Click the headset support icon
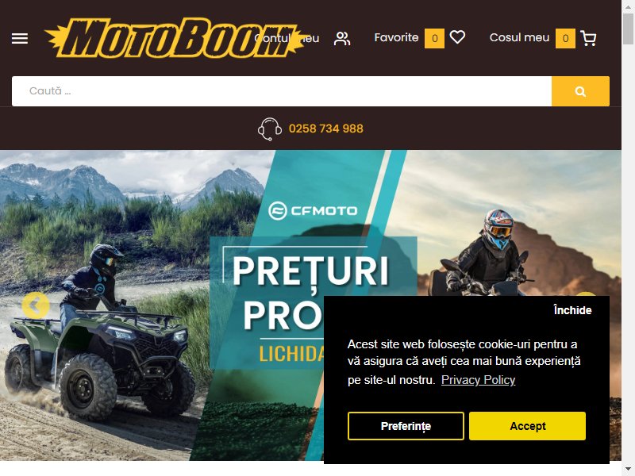 click(x=270, y=129)
